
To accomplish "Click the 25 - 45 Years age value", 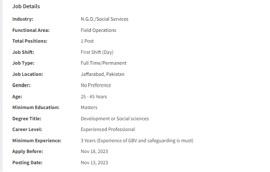I will point(94,97).
